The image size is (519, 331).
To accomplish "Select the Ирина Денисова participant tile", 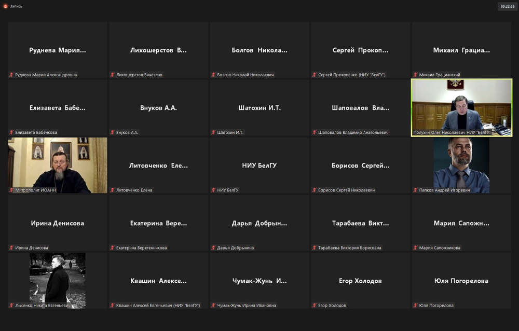I will click(58, 223).
